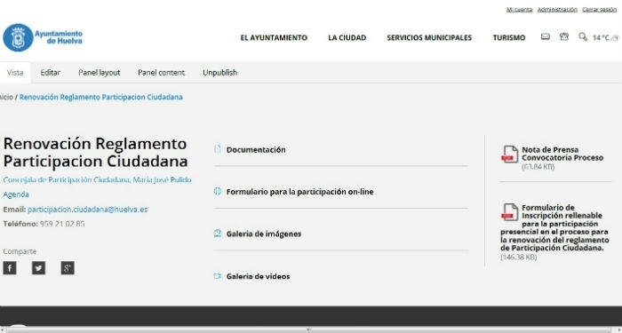Open Formulario de Inscripción PDF icon

(x=510, y=212)
